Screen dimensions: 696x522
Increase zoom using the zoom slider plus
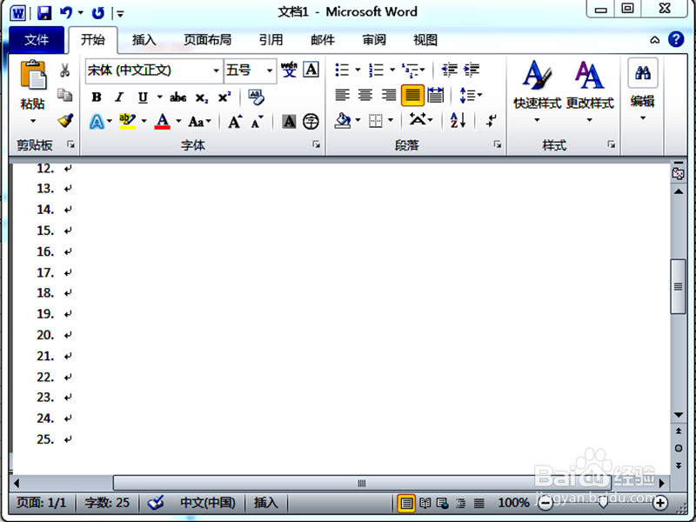[x=661, y=502]
